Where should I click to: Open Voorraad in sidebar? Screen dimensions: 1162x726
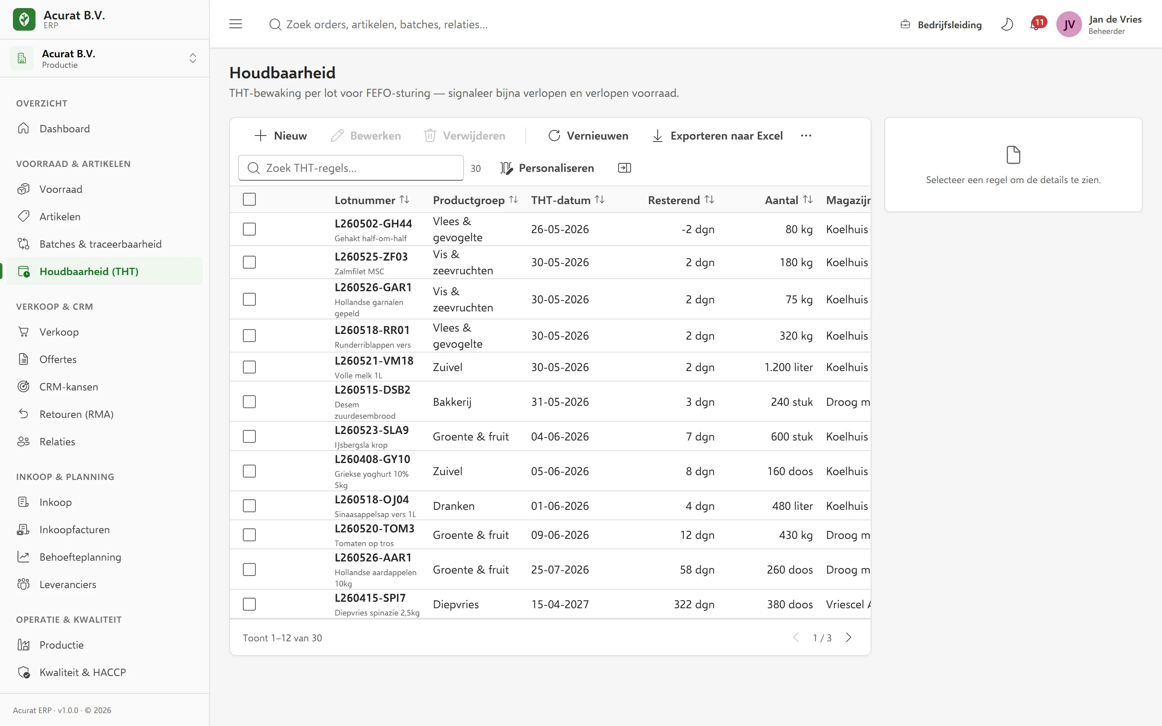pyautogui.click(x=104, y=189)
